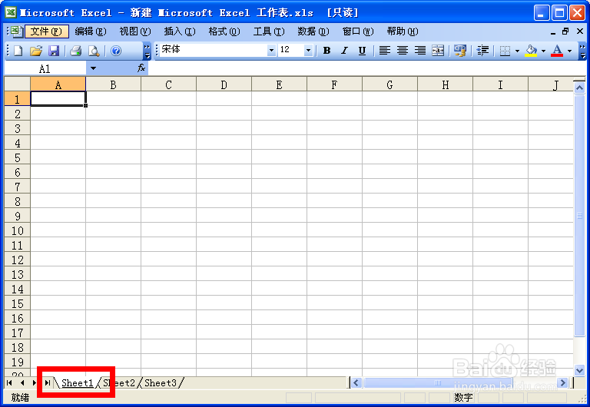Image resolution: width=590 pixels, height=407 pixels.
Task: Apply the Currency style icon
Action: [x=460, y=51]
